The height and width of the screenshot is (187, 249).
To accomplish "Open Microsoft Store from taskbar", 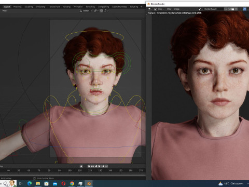I will 47,183.
